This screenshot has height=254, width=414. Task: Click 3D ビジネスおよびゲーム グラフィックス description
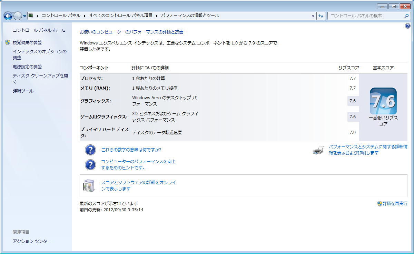[165, 117]
